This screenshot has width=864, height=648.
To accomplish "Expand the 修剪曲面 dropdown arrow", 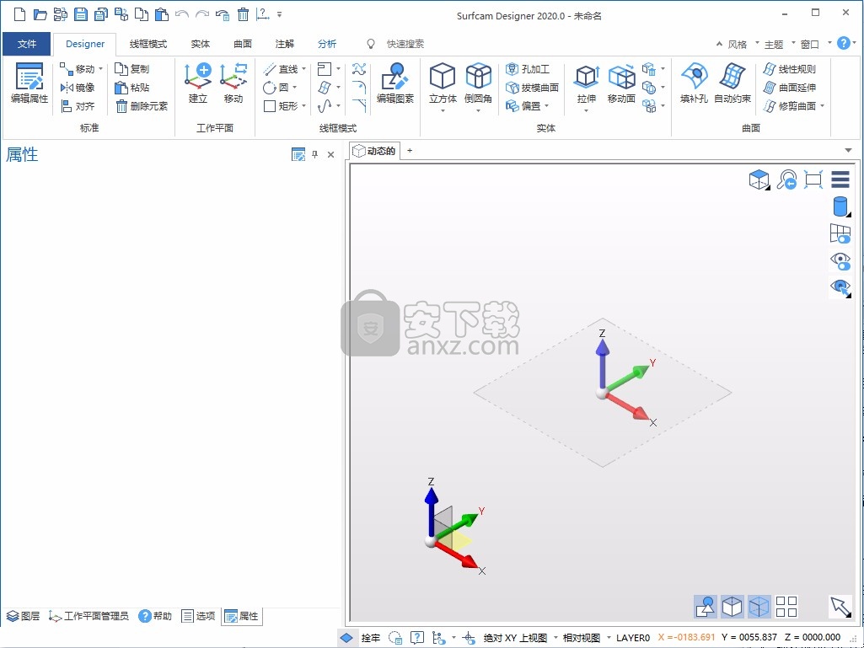I will (822, 106).
